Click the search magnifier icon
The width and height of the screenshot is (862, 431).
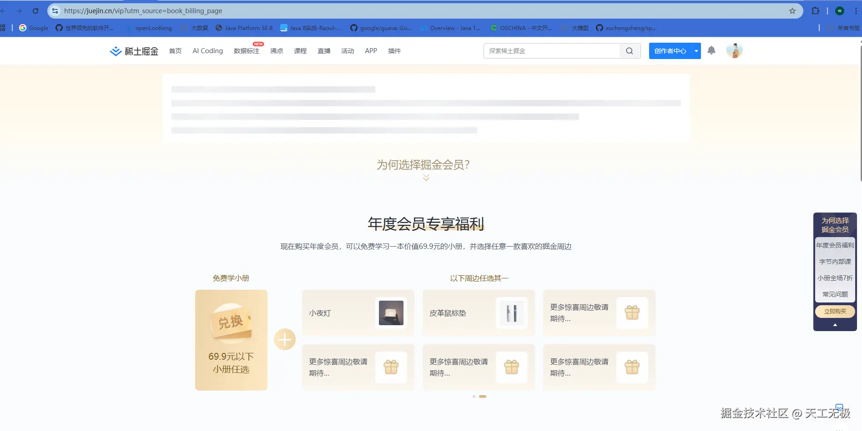(x=629, y=51)
